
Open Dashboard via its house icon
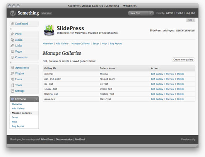point(12,24)
